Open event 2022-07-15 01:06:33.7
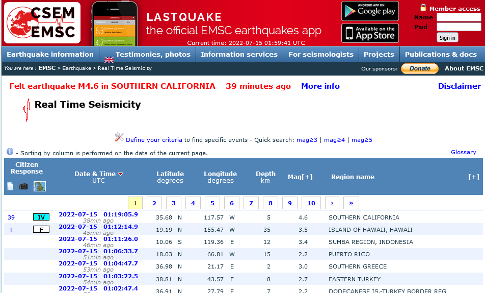The height and width of the screenshot is (293, 485). point(98,251)
